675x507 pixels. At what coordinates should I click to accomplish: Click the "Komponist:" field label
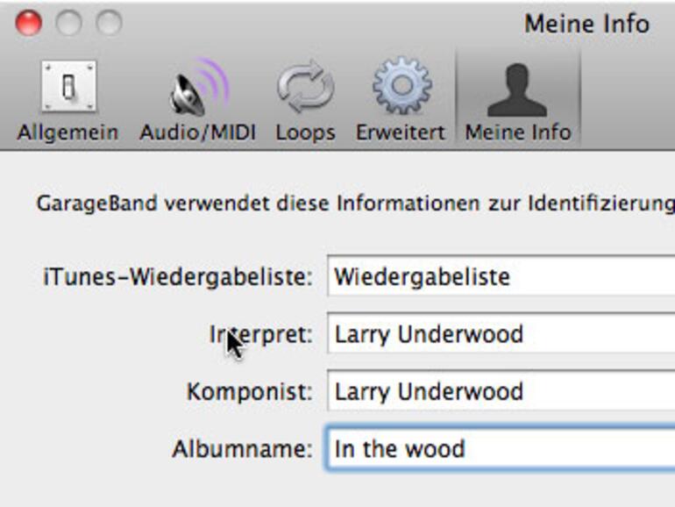click(x=249, y=391)
